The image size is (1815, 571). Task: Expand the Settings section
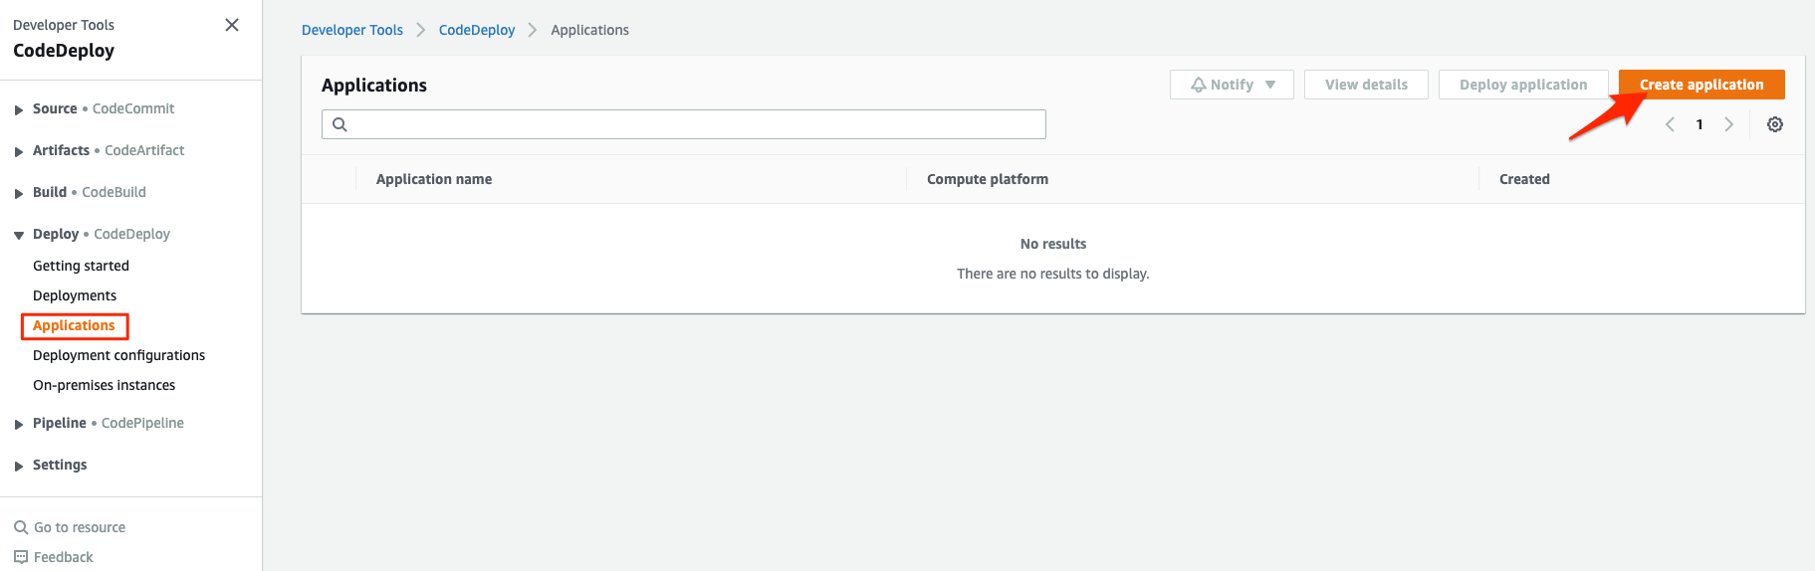tap(19, 466)
